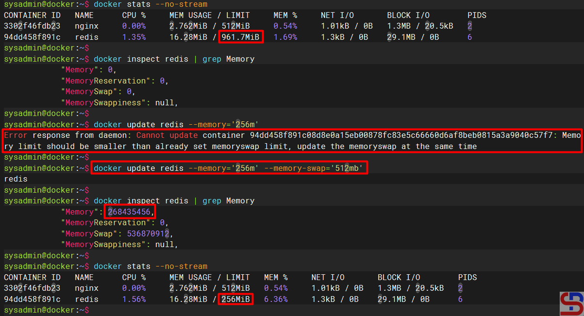Screen dimensions: 584x316
Task: Click the redis MEM % value 6.36%
Action: (x=275, y=299)
